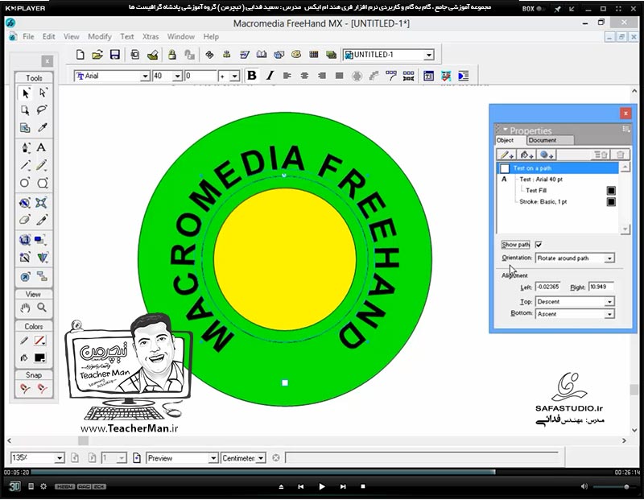Toggle the first Snap magnet icon
Image resolution: width=644 pixels, height=500 pixels.
coord(25,388)
